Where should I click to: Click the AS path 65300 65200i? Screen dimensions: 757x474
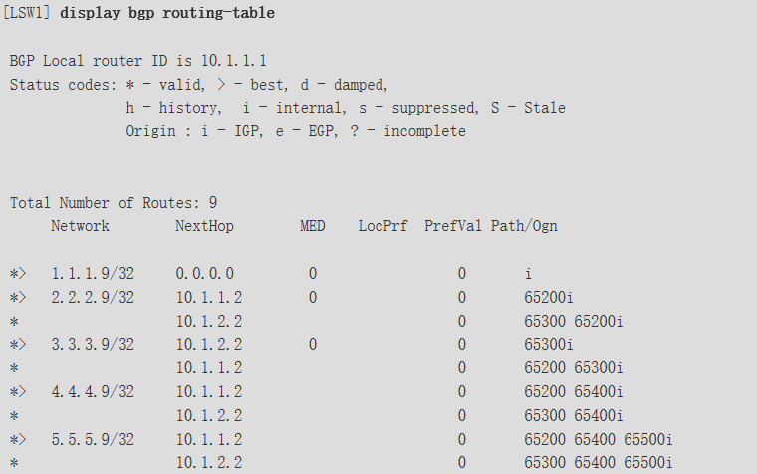click(574, 321)
